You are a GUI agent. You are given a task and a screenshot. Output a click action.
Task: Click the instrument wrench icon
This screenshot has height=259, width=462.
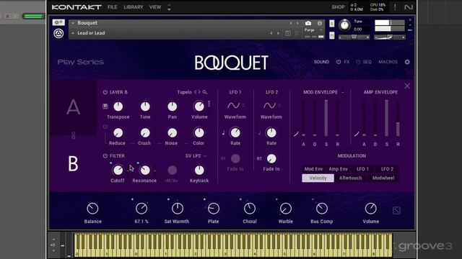coord(58,22)
